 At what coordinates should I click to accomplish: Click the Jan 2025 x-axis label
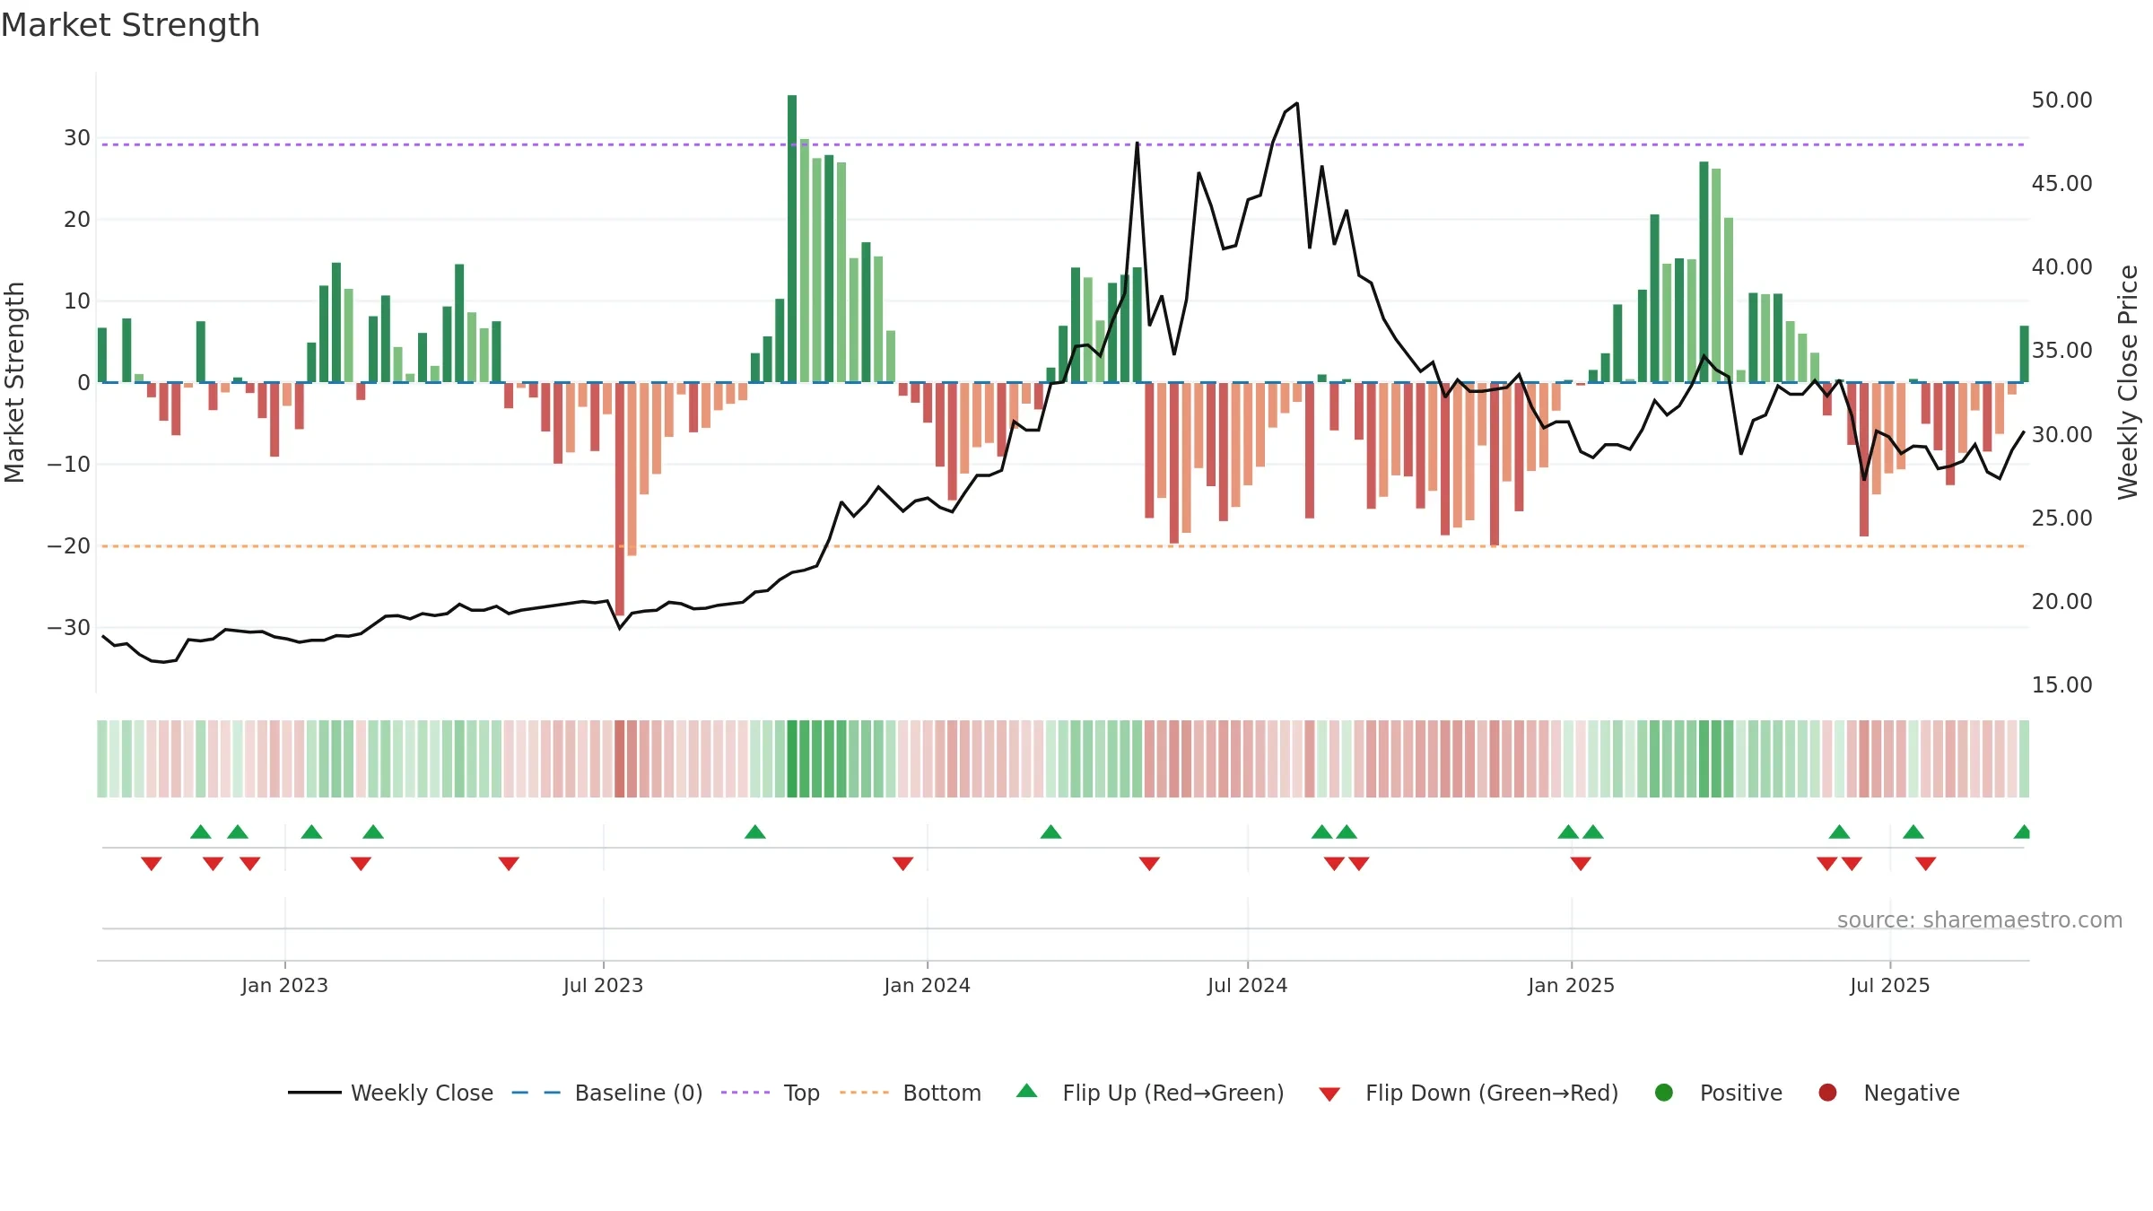1571,986
